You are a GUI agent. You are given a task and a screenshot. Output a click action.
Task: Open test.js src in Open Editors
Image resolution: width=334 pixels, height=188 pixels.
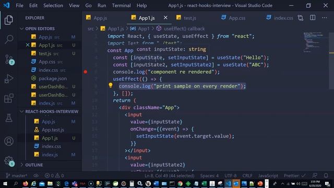[x=50, y=53]
